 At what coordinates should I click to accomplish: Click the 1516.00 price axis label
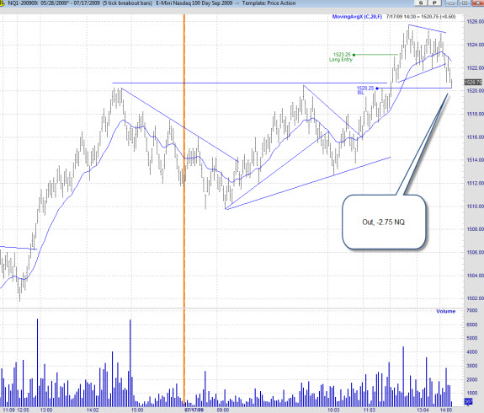coord(475,137)
